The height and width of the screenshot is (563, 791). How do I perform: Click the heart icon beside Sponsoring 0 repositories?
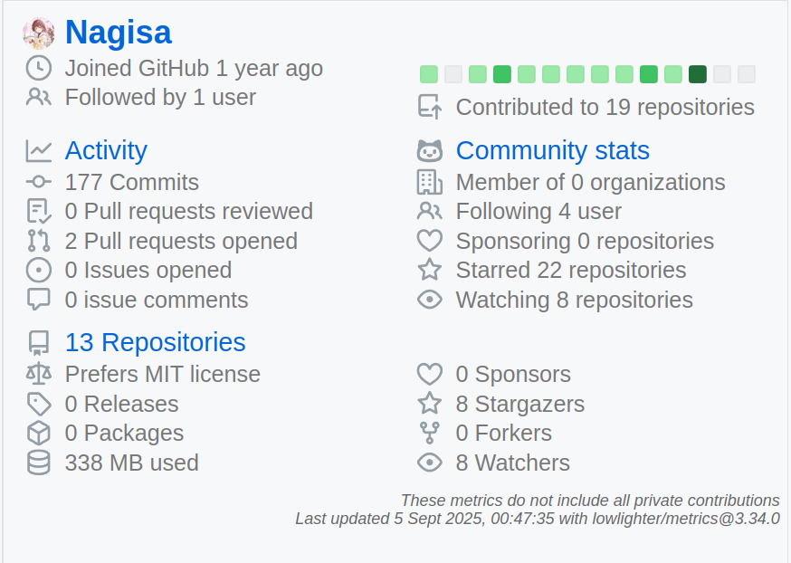pos(429,241)
